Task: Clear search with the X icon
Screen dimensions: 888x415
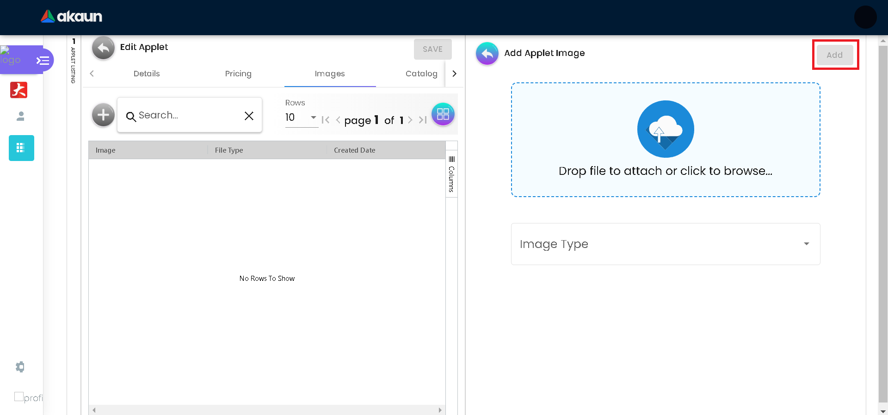Action: point(249,116)
